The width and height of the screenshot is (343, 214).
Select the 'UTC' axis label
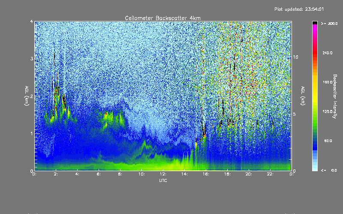[x=163, y=180]
